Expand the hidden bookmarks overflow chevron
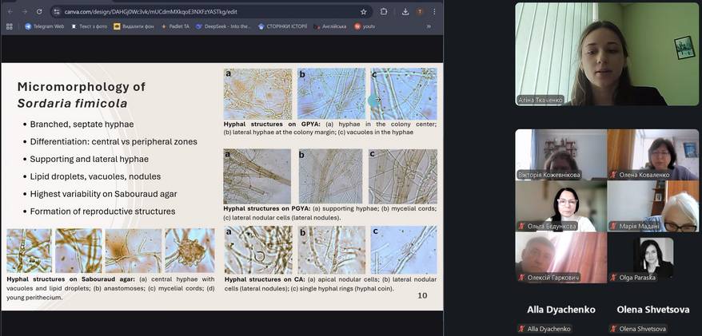702x336 pixels. (x=429, y=26)
